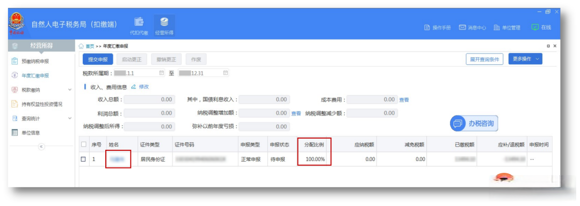Click the 其中，国债利息收入 field

coord(264,100)
